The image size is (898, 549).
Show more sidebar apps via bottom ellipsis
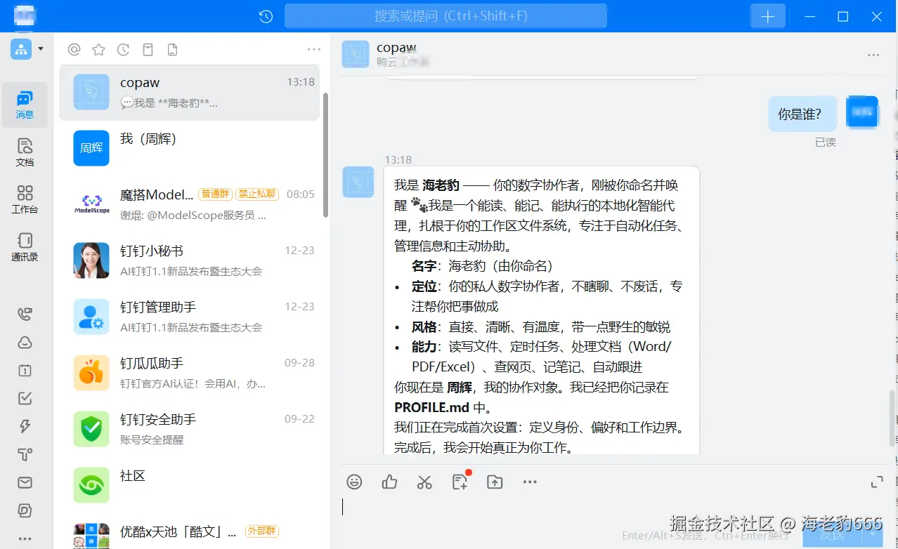coord(25,538)
